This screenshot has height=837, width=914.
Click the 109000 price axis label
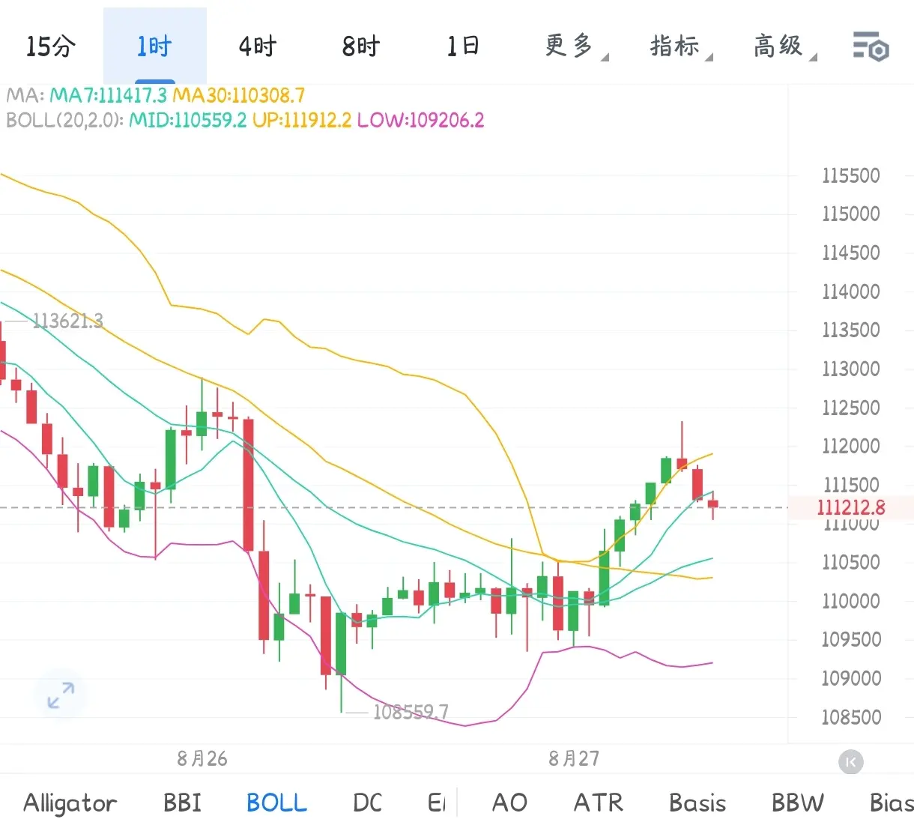850,678
